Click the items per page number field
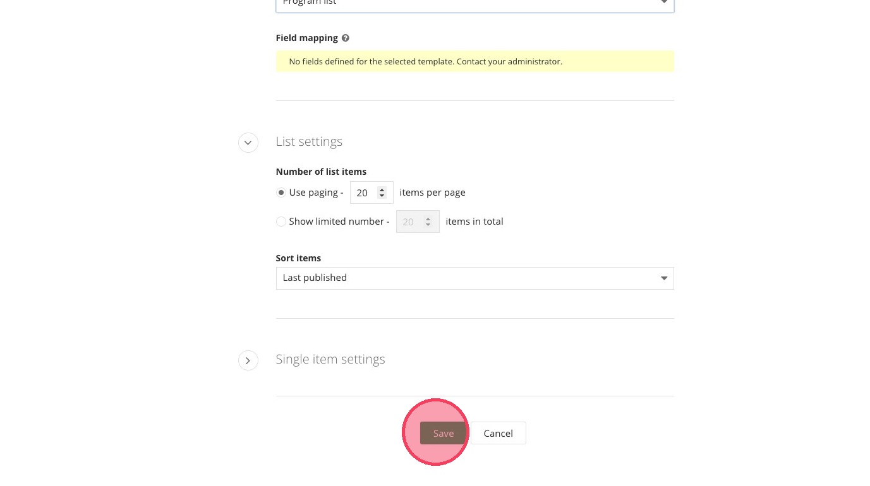 point(363,193)
